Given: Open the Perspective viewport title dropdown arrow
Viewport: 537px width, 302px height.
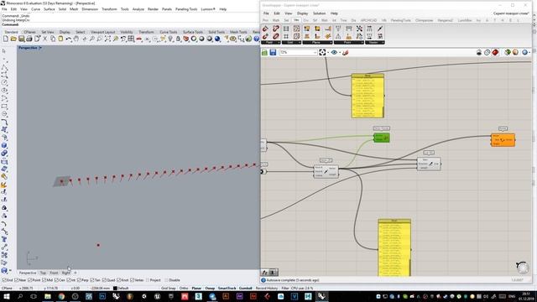Looking at the screenshot, I should [40, 48].
